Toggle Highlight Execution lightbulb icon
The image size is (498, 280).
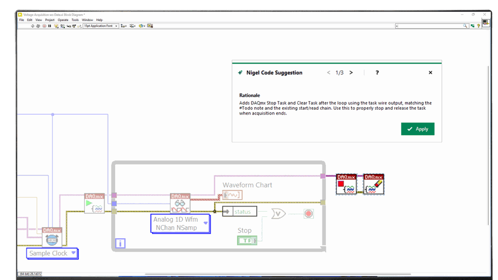point(56,26)
